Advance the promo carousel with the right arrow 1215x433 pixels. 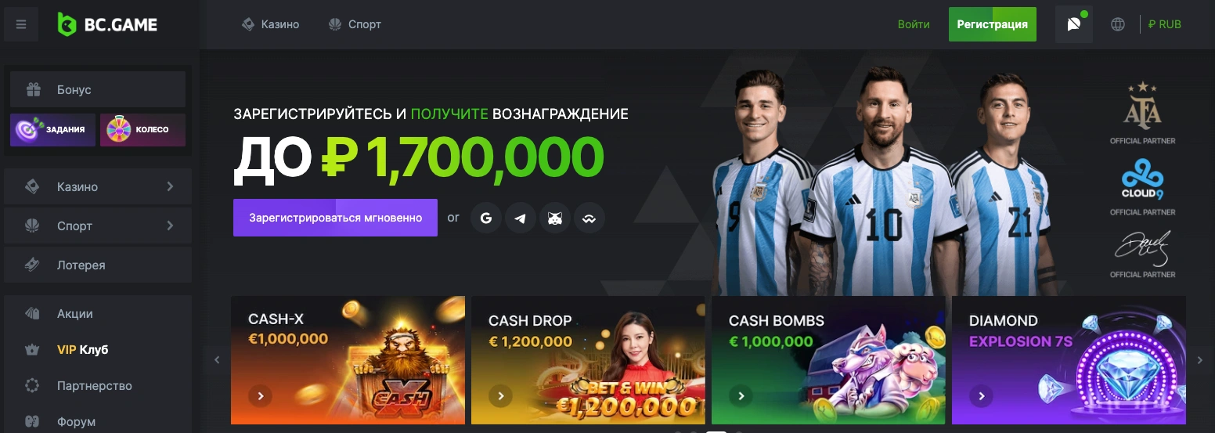pos(1200,360)
